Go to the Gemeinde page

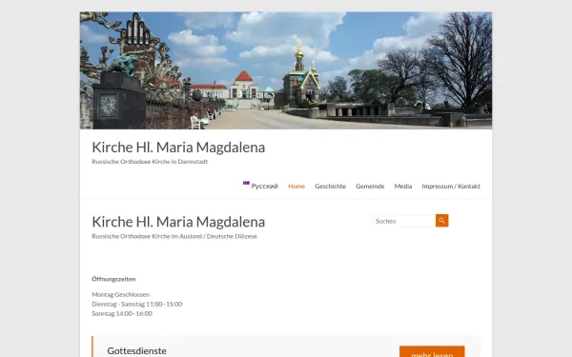[370, 187]
